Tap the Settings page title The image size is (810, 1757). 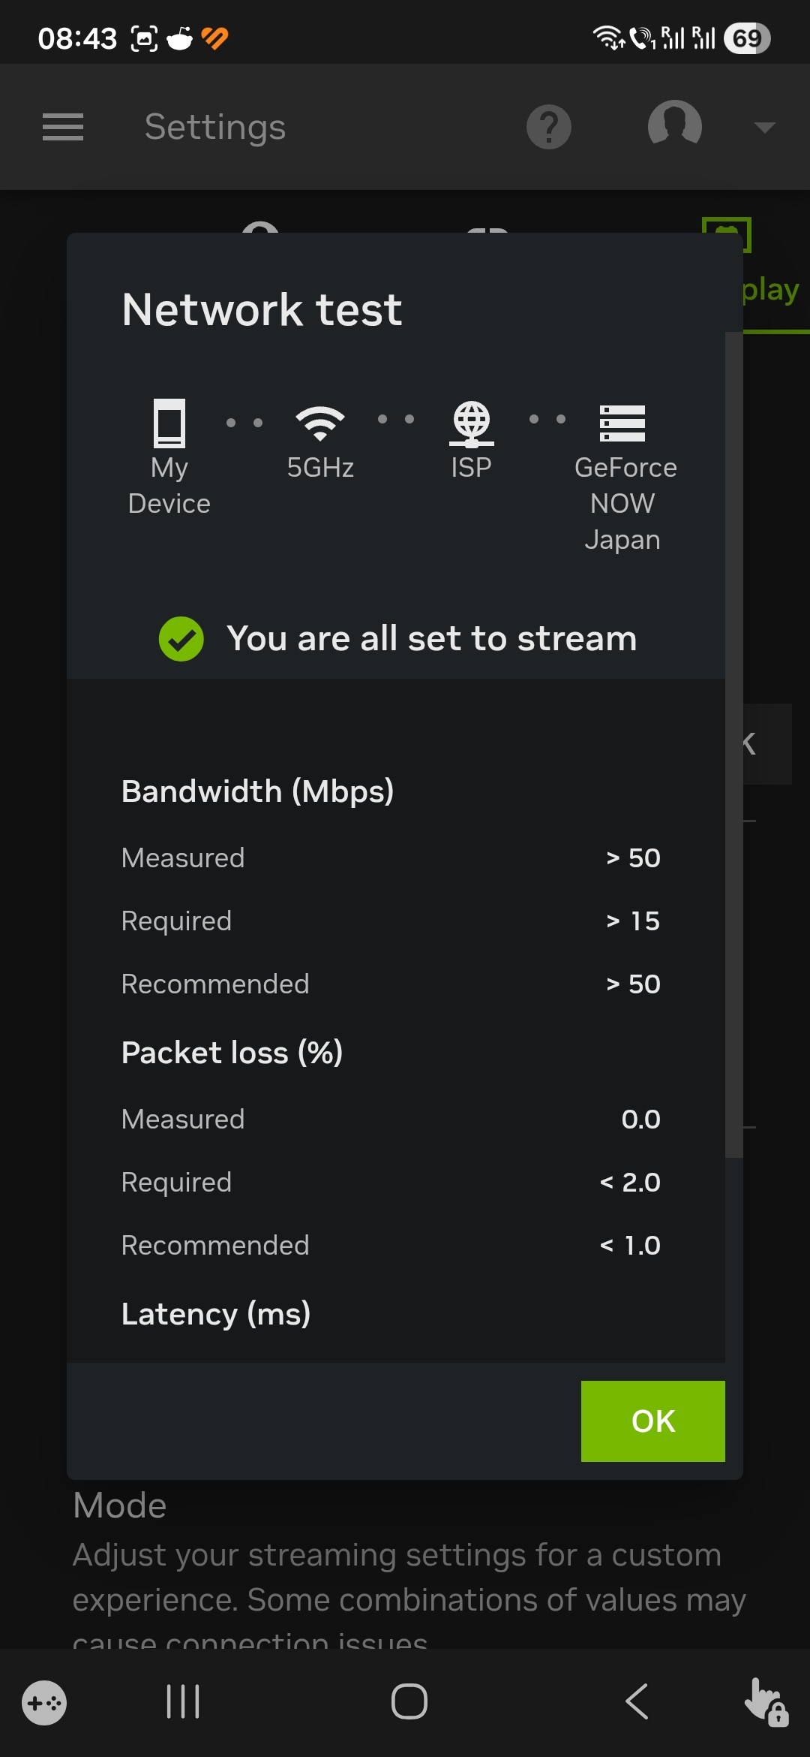coord(215,127)
